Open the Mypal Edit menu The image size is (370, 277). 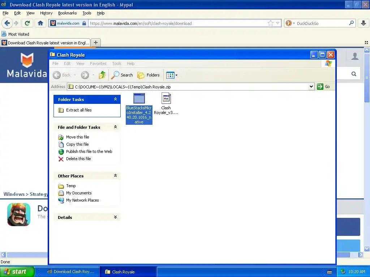point(17,13)
